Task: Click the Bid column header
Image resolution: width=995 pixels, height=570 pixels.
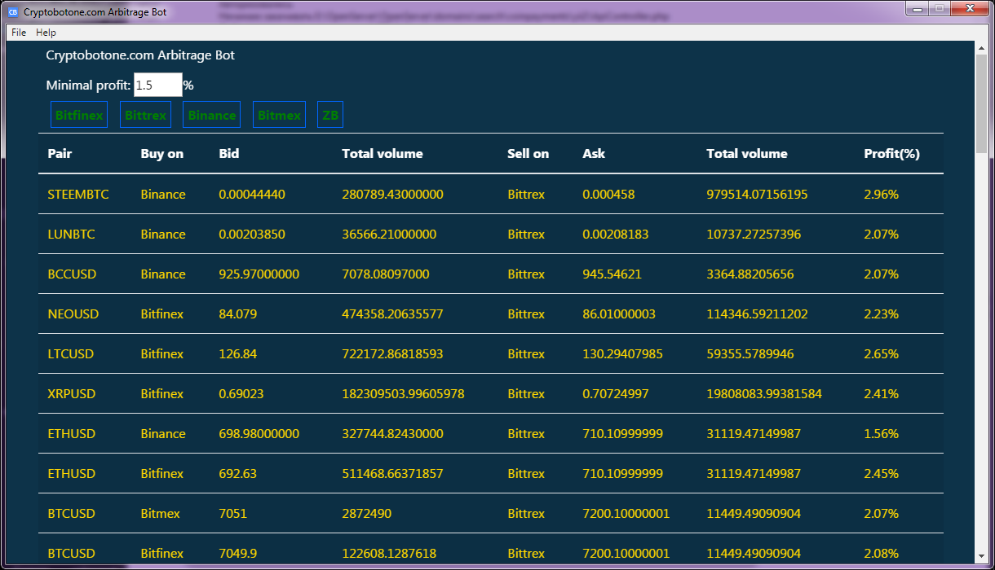Action: coord(229,153)
